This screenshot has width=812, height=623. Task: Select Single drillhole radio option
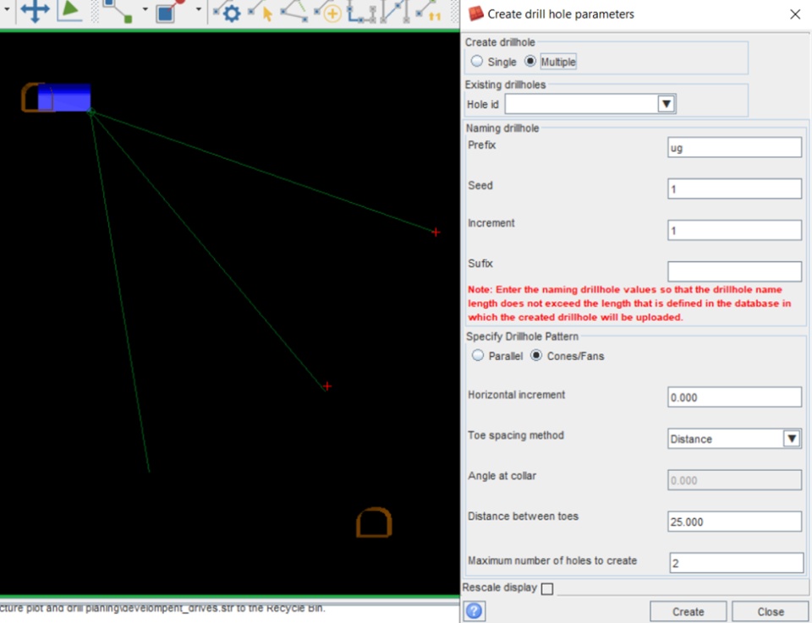coord(477,62)
